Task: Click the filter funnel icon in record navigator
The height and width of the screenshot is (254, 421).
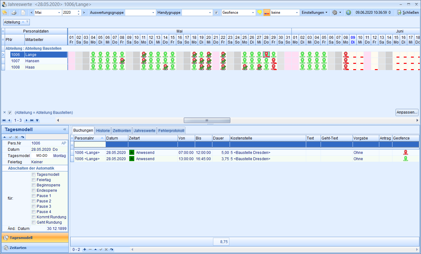Action: tap(37, 120)
